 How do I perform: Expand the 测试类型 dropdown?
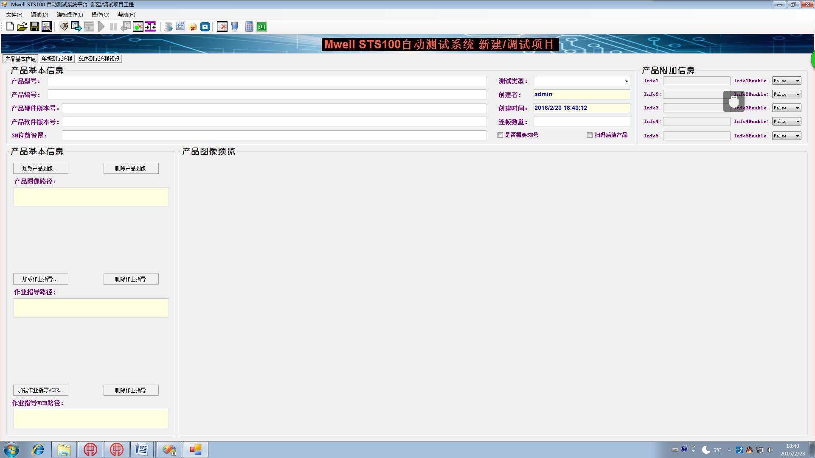click(626, 81)
